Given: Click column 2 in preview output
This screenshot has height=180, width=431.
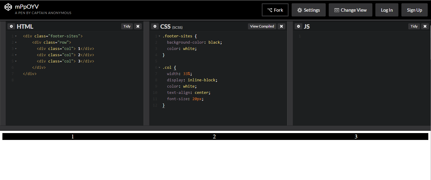Looking at the screenshot, I should tap(214, 137).
